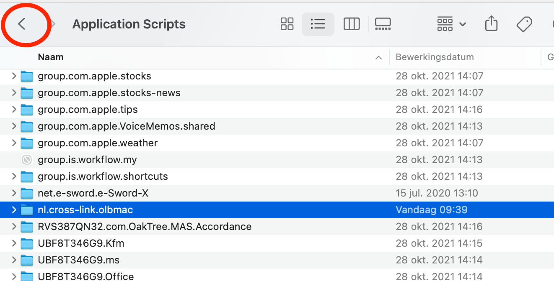Viewport: 554px width, 281px height.
Task: Click the date Vandaag 09:39
Action: coord(432,210)
